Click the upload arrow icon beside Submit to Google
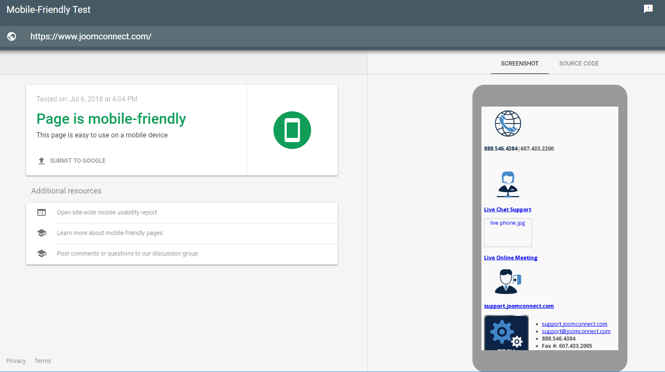665x372 pixels. point(42,161)
